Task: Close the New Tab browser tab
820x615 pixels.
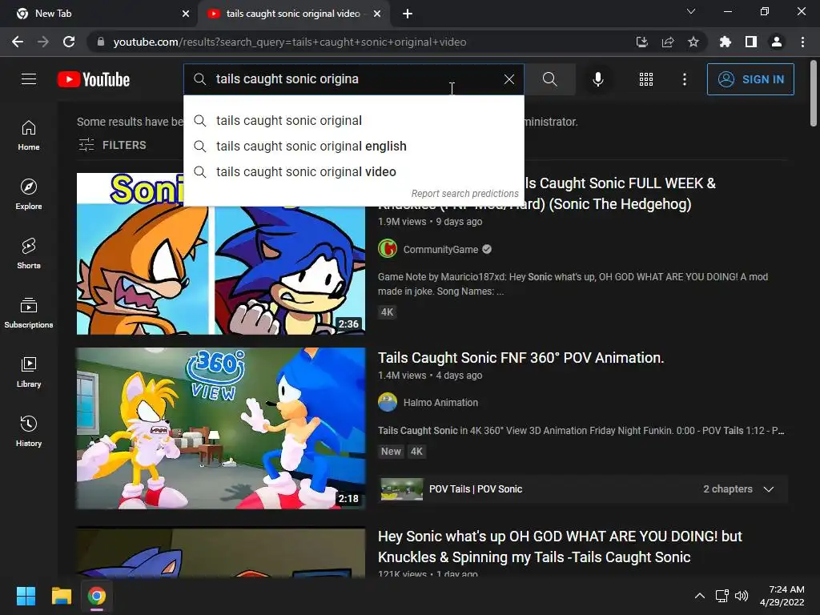Action: coord(186,14)
